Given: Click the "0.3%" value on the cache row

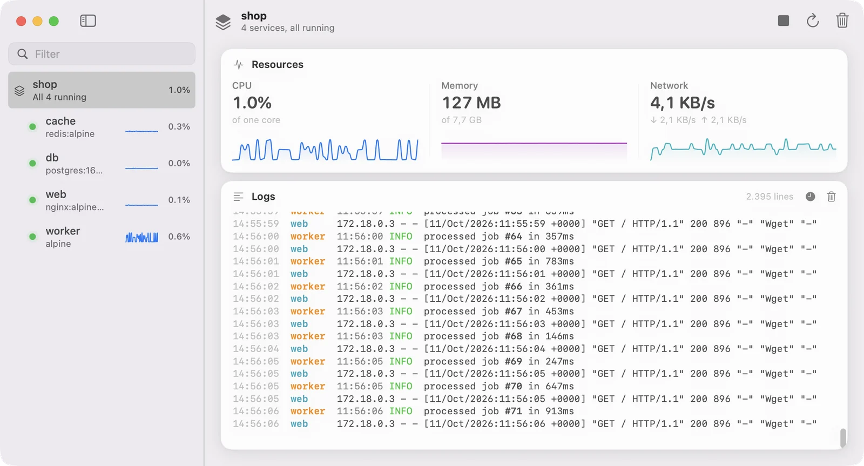Looking at the screenshot, I should 179,126.
